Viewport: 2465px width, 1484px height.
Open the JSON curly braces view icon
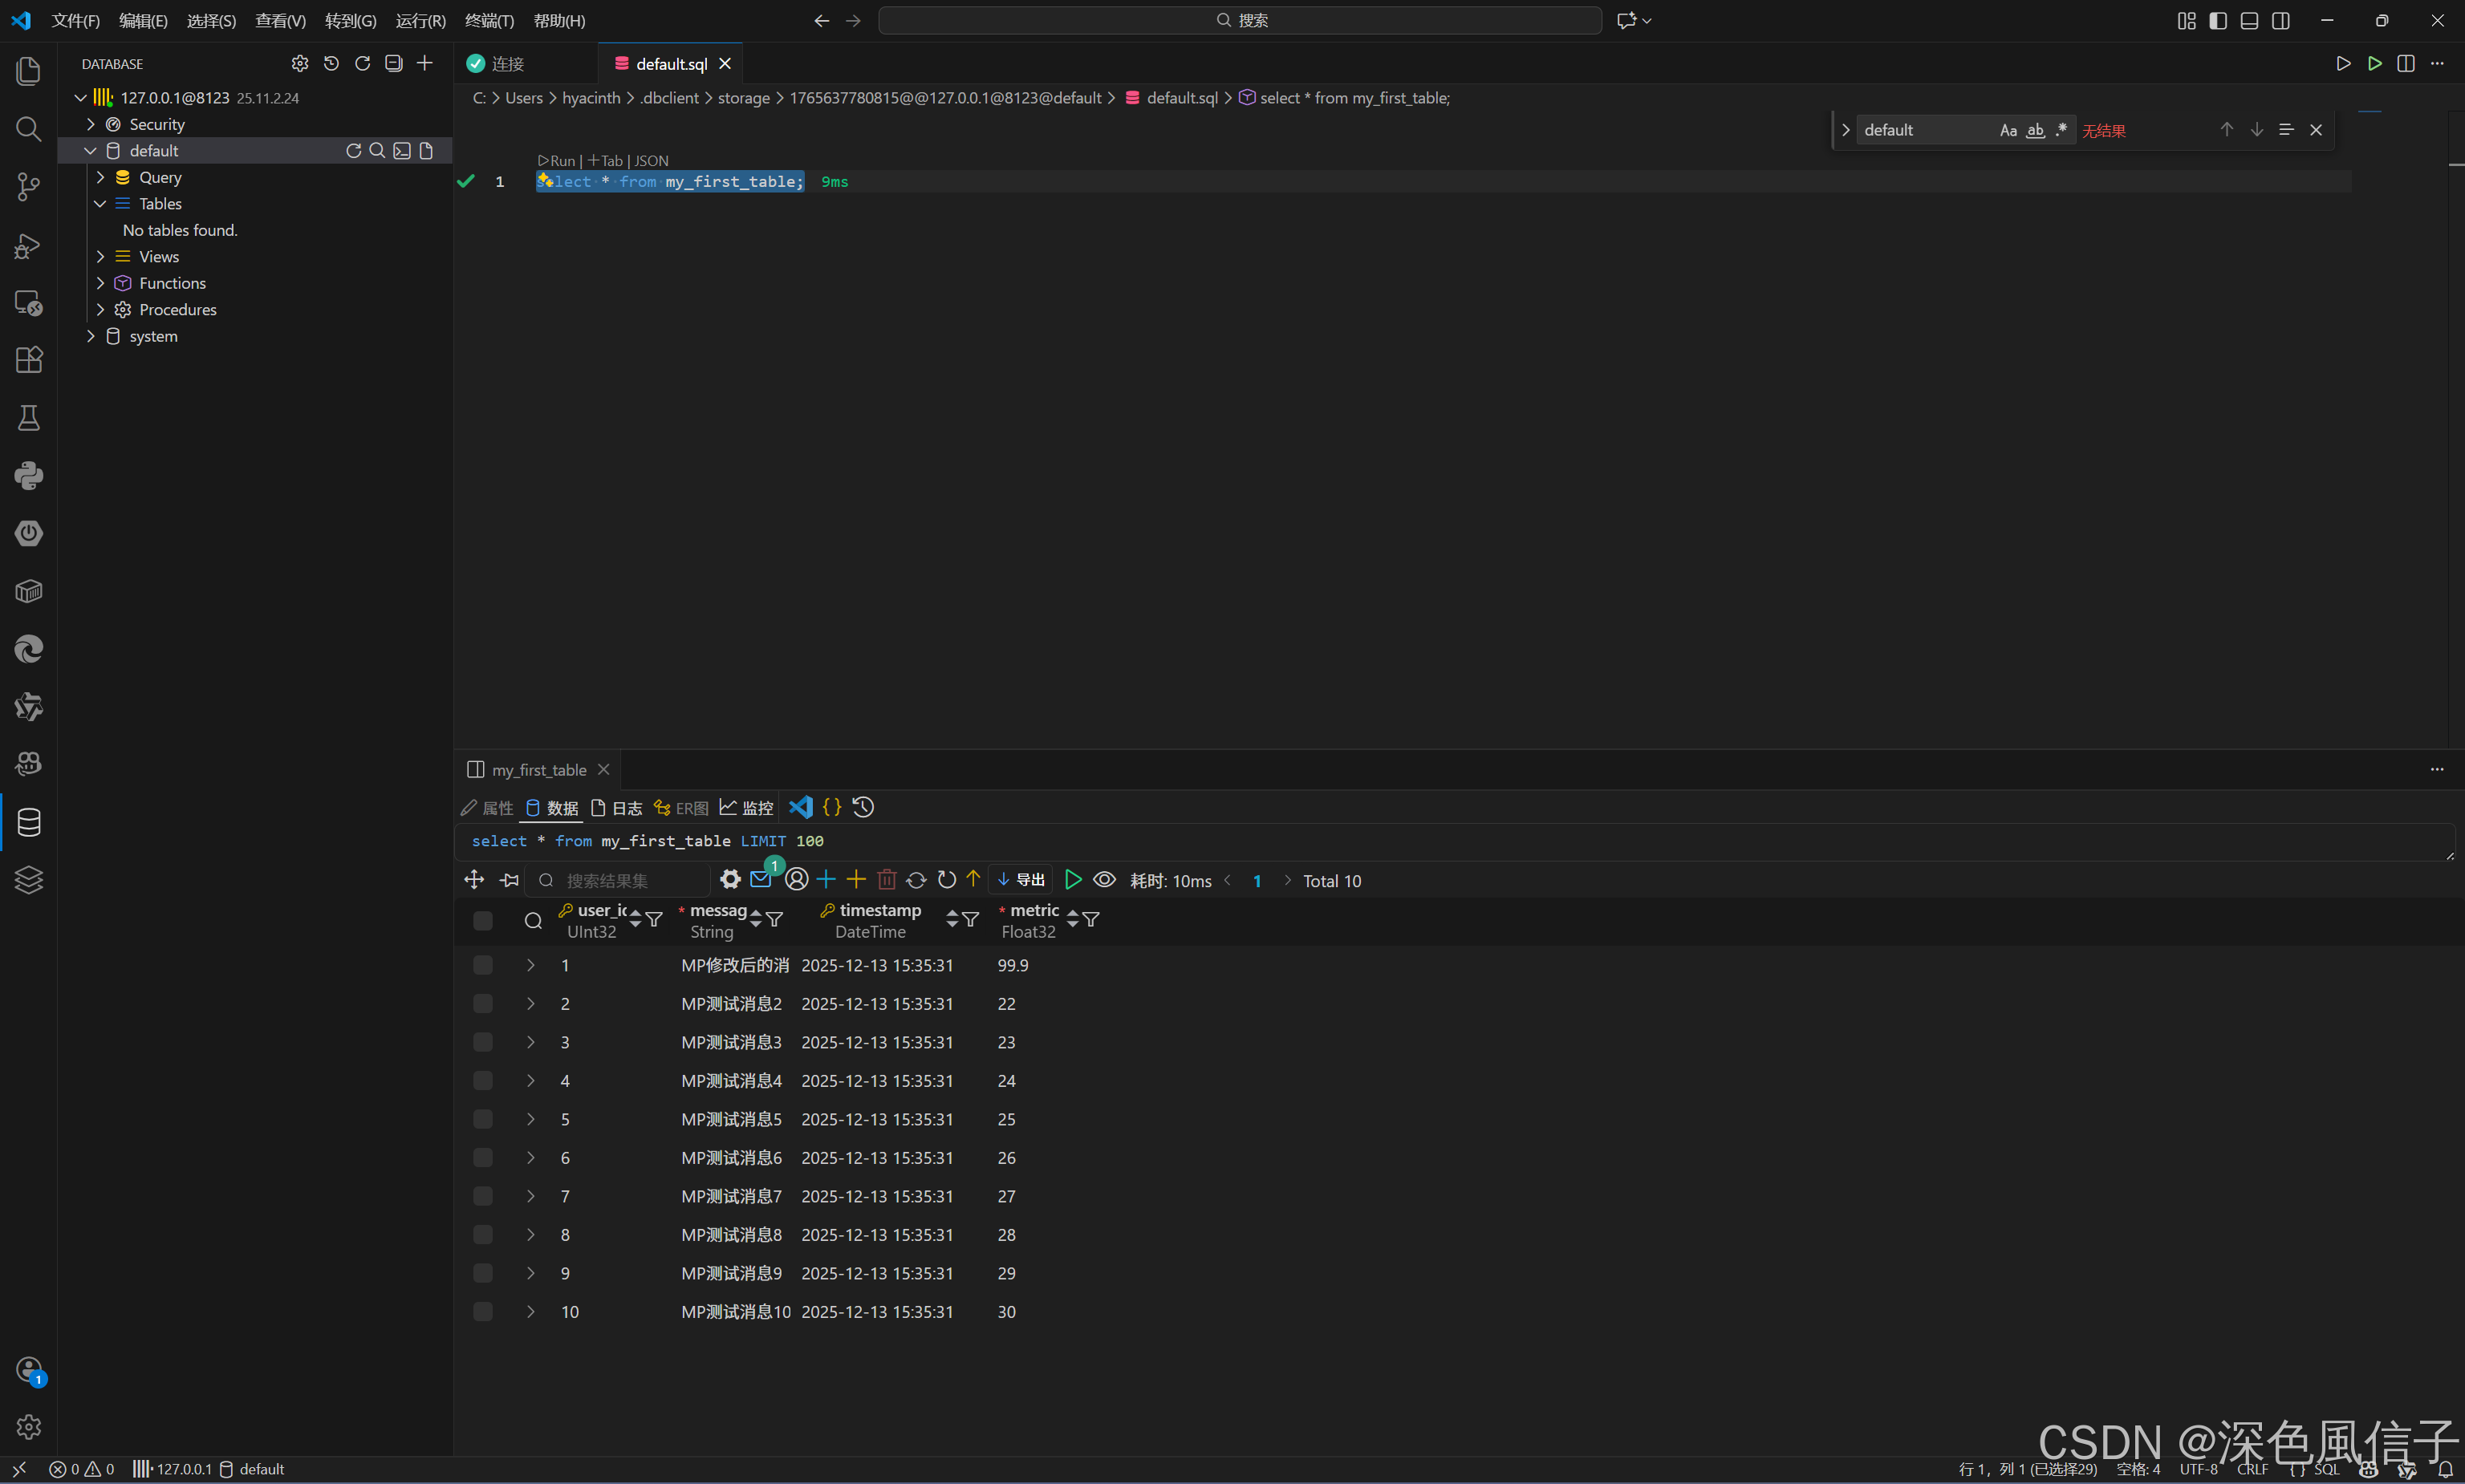coord(831,807)
